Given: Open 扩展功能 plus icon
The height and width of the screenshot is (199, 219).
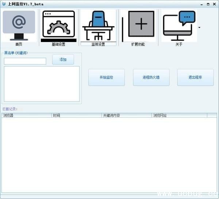Looking at the screenshot, I should click(x=138, y=26).
